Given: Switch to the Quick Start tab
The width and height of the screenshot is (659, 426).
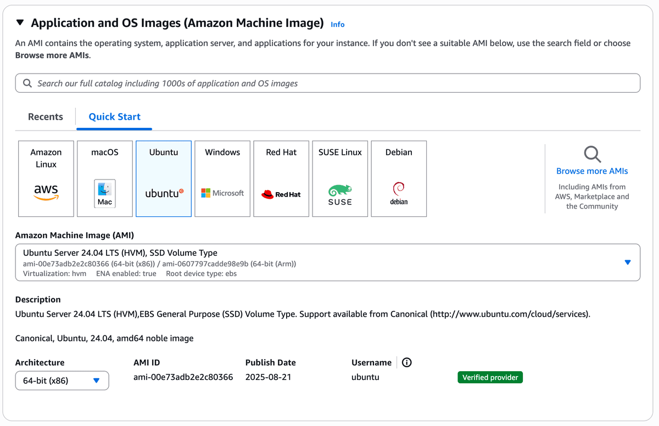Looking at the screenshot, I should [x=114, y=116].
